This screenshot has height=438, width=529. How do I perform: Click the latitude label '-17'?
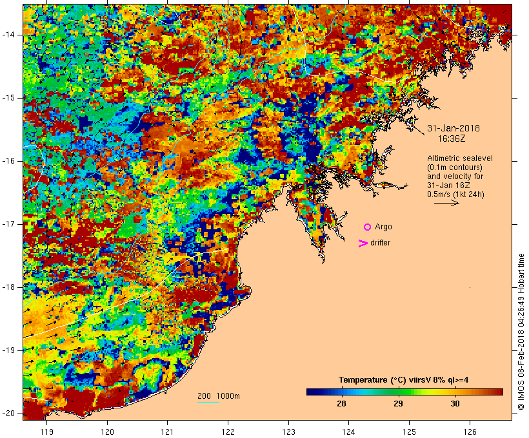pos(8,224)
